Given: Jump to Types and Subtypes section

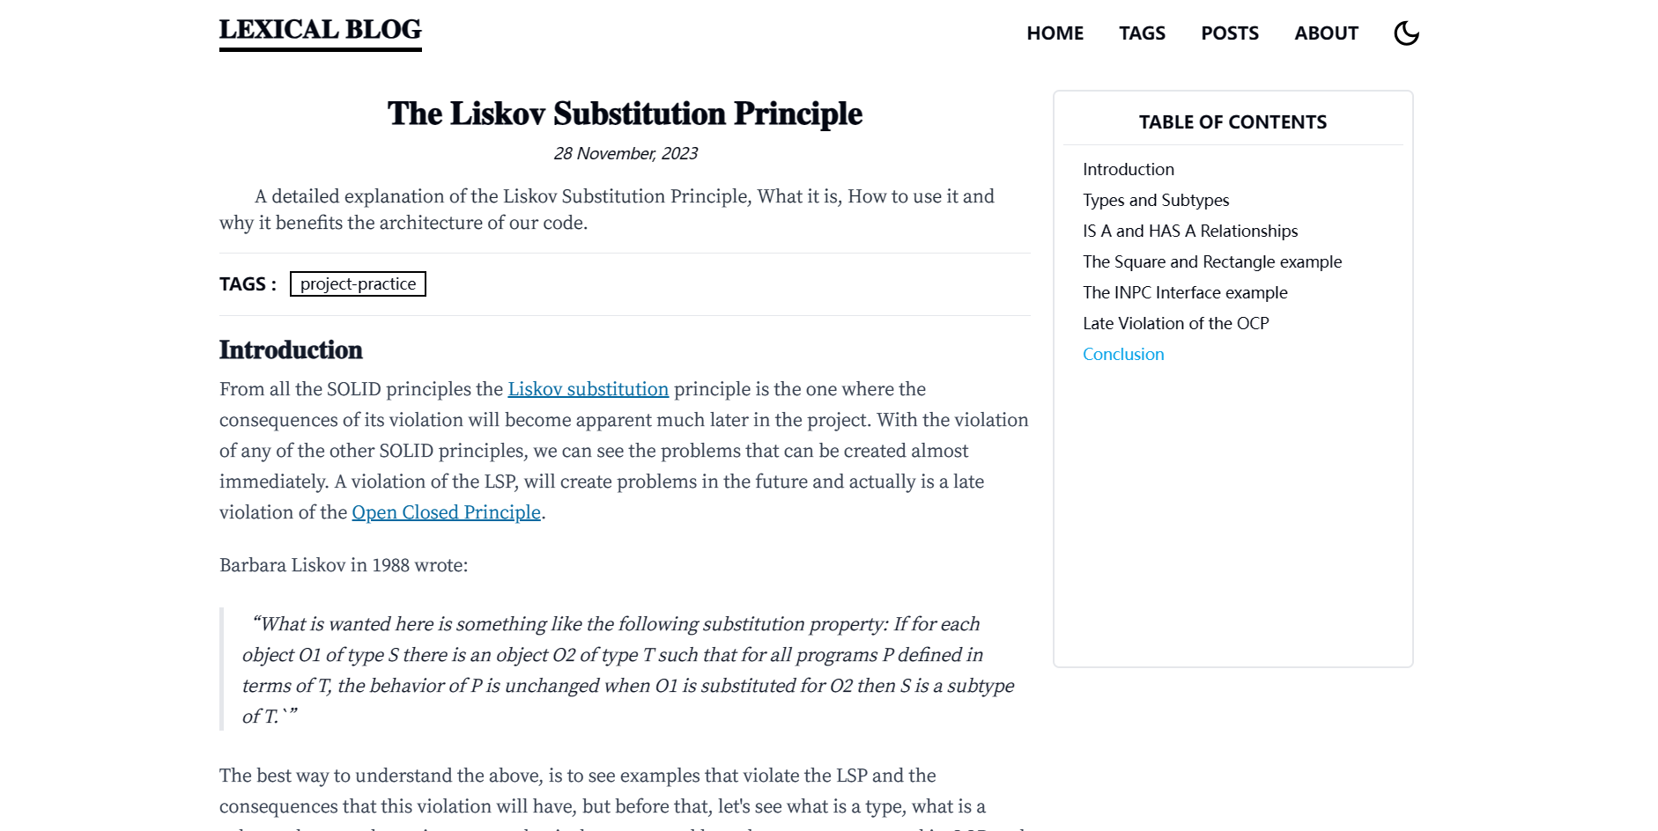Looking at the screenshot, I should pos(1155,200).
